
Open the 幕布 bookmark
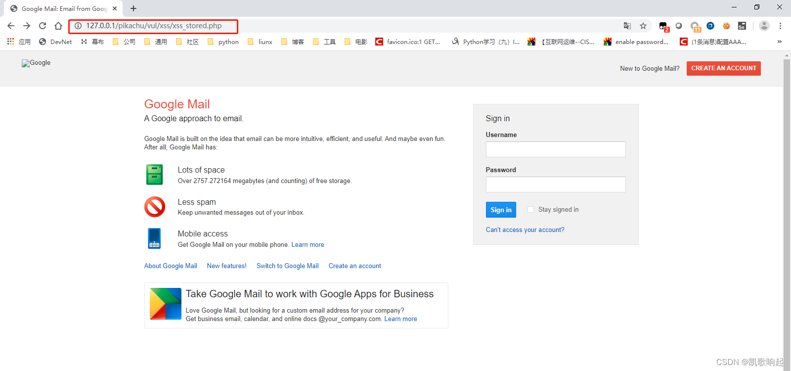pos(92,42)
